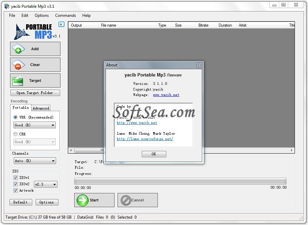The height and width of the screenshot is (225, 308).
Task: Open the Options menu
Action: point(42,15)
